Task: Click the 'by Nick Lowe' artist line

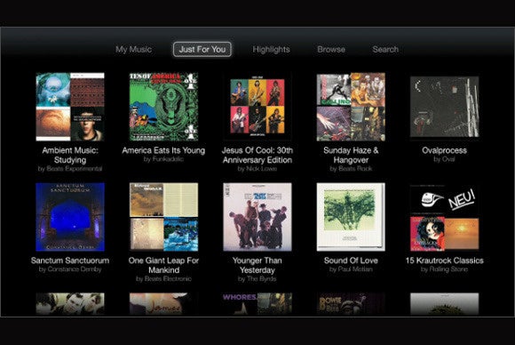Action: [x=257, y=169]
